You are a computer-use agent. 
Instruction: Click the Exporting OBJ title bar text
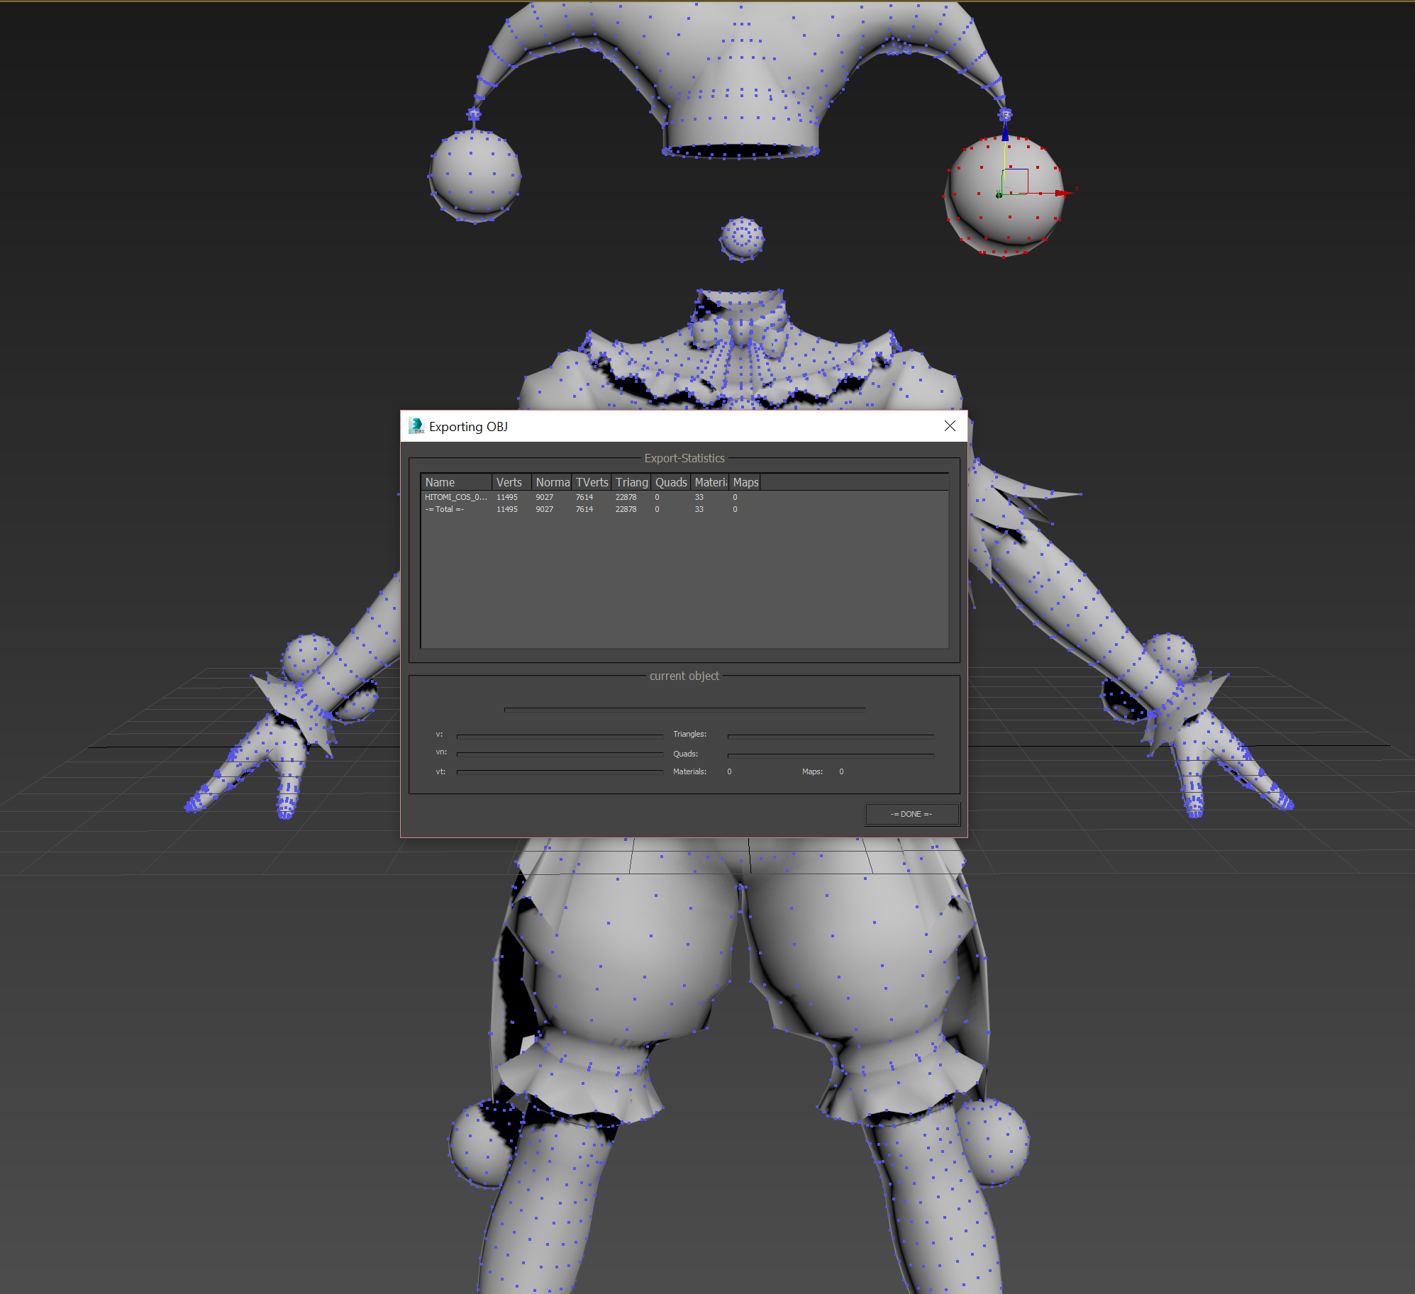click(x=468, y=426)
